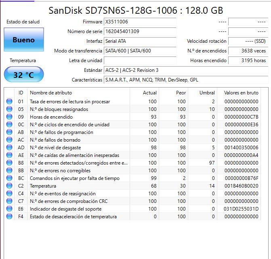
Task: Click status icon for attribute AD
Action: click(9, 147)
